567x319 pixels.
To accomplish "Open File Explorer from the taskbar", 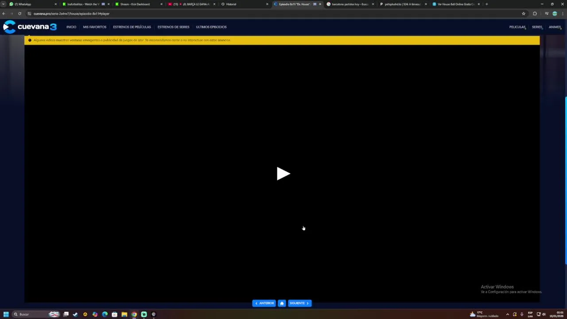I will pyautogui.click(x=124, y=314).
